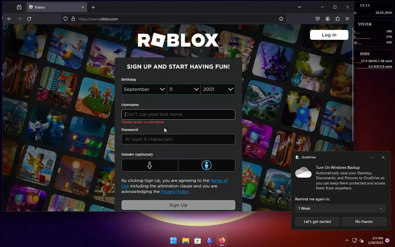Close the OneDrive notification
This screenshot has width=395, height=247.
tap(383, 157)
